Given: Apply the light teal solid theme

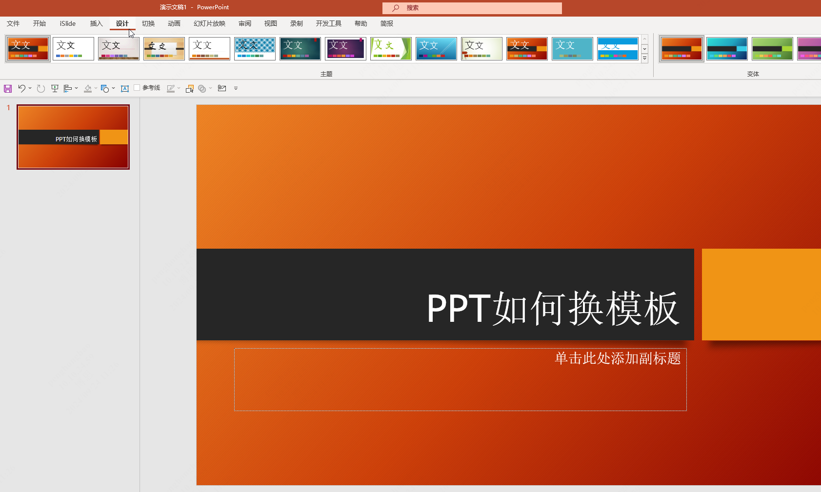Looking at the screenshot, I should pyautogui.click(x=572, y=49).
